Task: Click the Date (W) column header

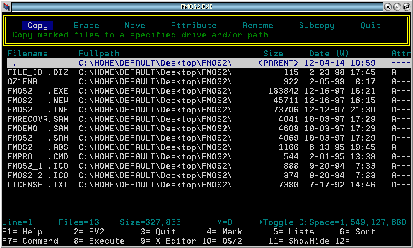Action: (329, 54)
